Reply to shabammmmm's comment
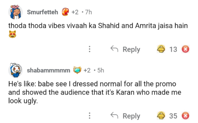 [x=125, y=116]
